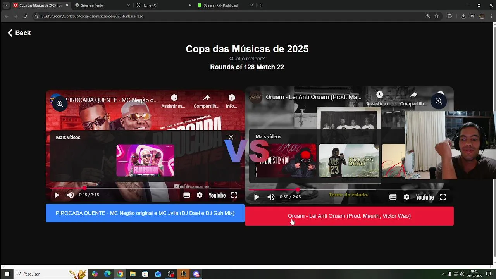
Task: Open the page zoom icon in address bar
Action: pyautogui.click(x=428, y=16)
